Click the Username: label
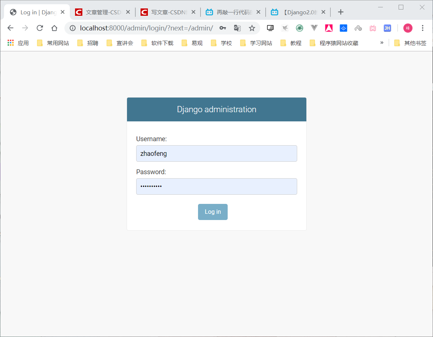This screenshot has width=433, height=337. point(151,139)
